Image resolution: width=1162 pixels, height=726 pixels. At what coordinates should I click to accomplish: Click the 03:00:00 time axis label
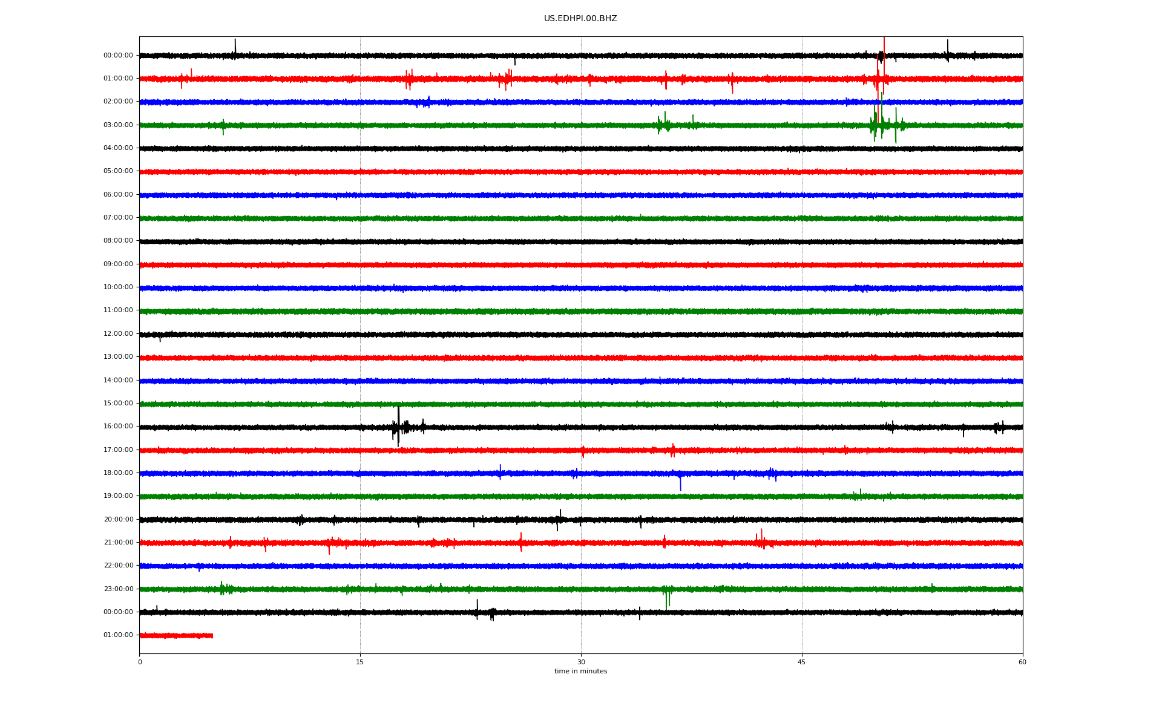click(x=118, y=125)
